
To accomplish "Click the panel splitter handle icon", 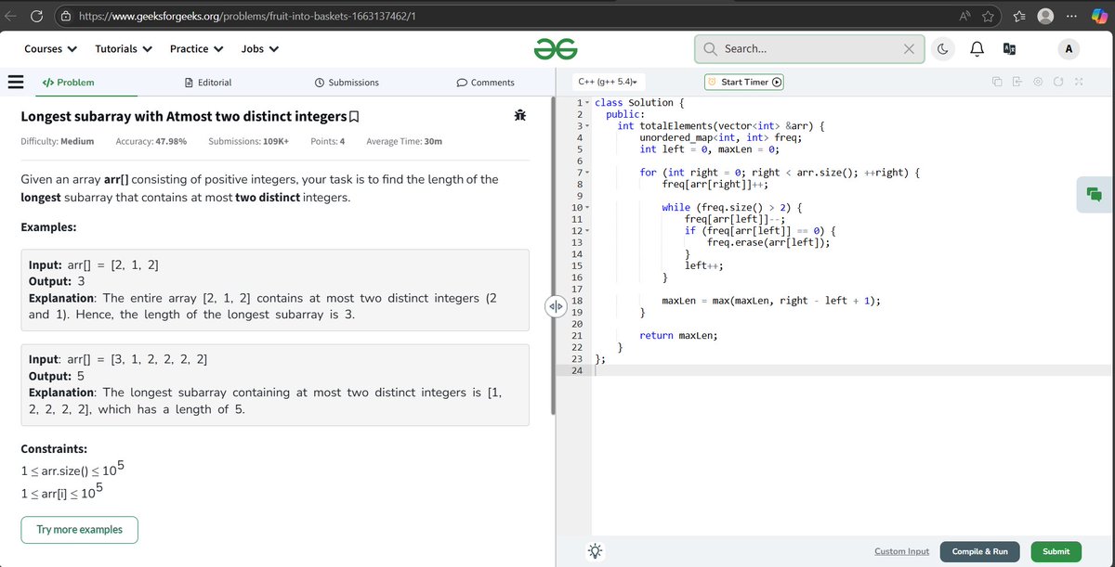I will pos(555,305).
